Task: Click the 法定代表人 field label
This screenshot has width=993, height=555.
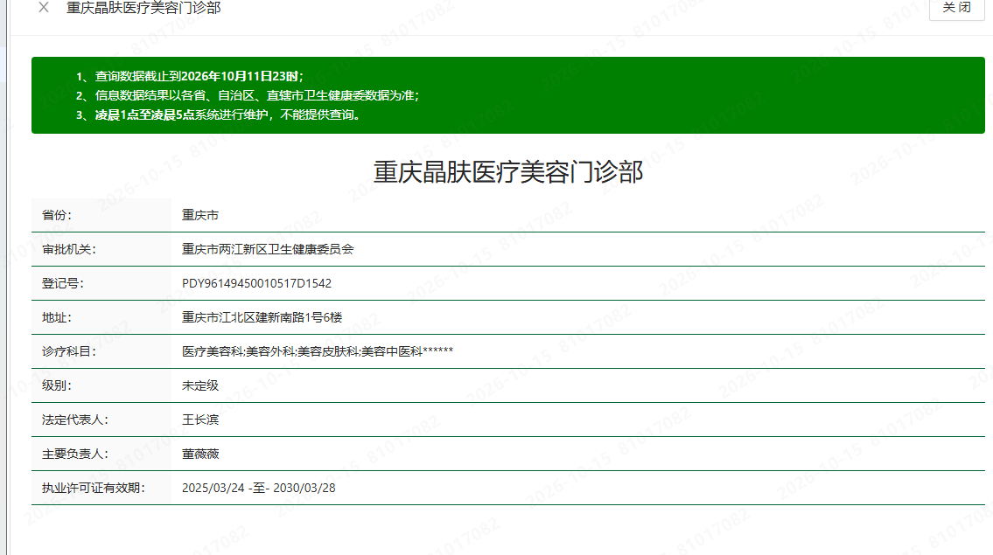Action: 75,420
